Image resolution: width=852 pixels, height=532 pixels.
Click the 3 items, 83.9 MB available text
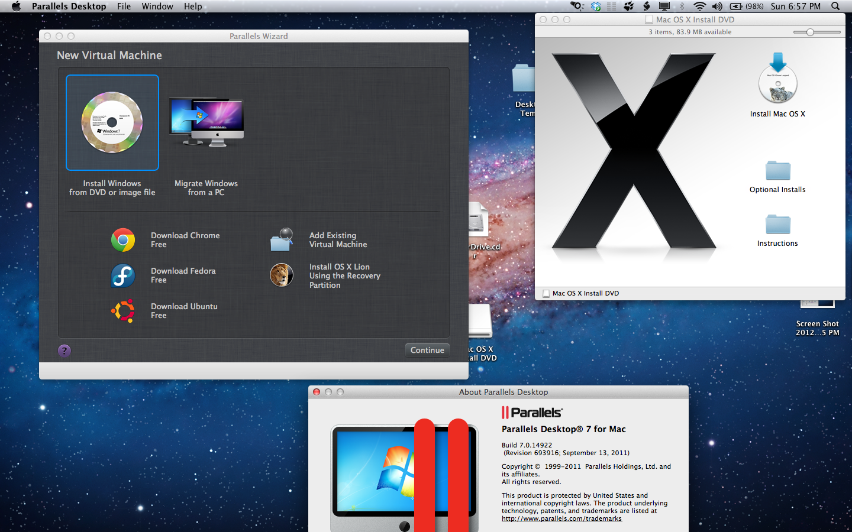690,32
